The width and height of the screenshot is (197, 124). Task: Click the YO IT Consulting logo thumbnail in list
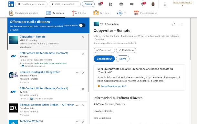pos(13,40)
